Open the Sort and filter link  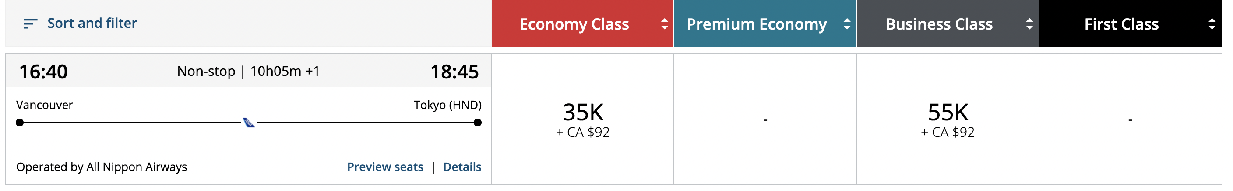point(92,24)
